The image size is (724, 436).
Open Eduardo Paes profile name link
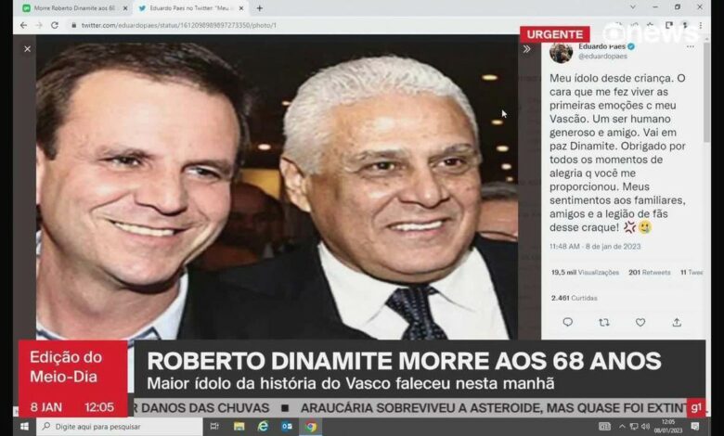[601, 46]
